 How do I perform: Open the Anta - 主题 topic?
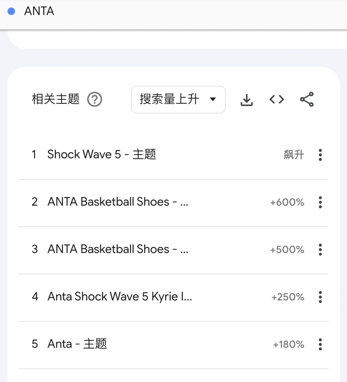pos(77,344)
